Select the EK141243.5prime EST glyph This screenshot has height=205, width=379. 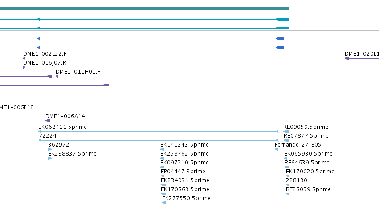[x=163, y=149]
